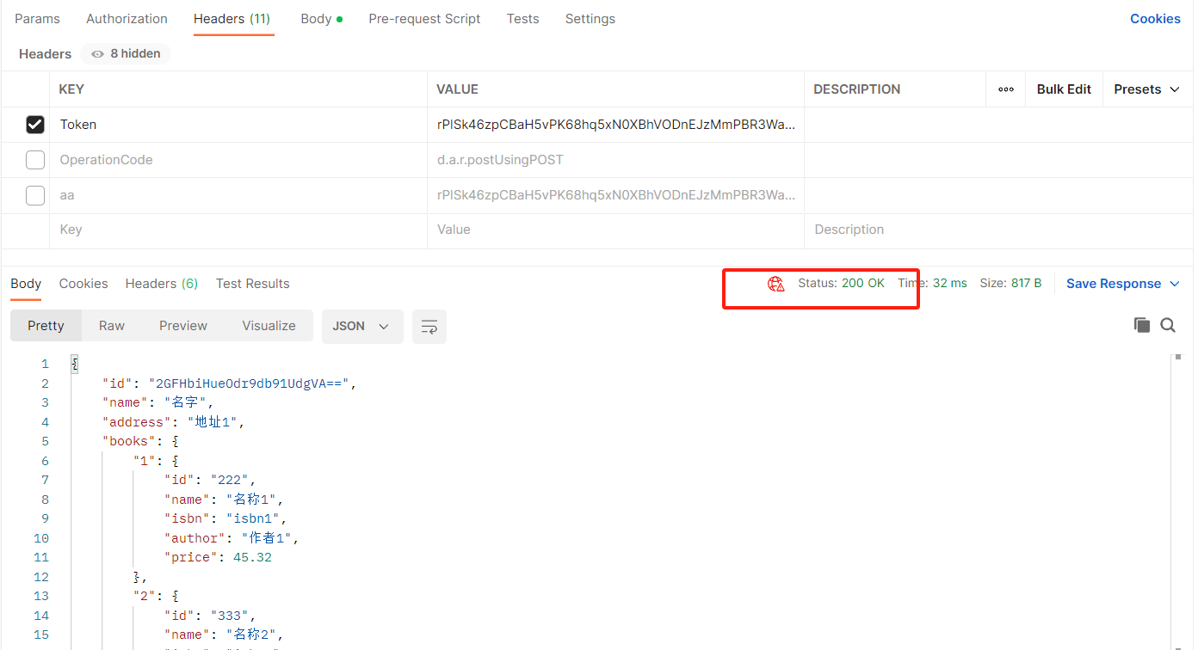This screenshot has width=1198, height=650.
Task: Toggle line wrap icon in response toolbar
Action: click(429, 327)
